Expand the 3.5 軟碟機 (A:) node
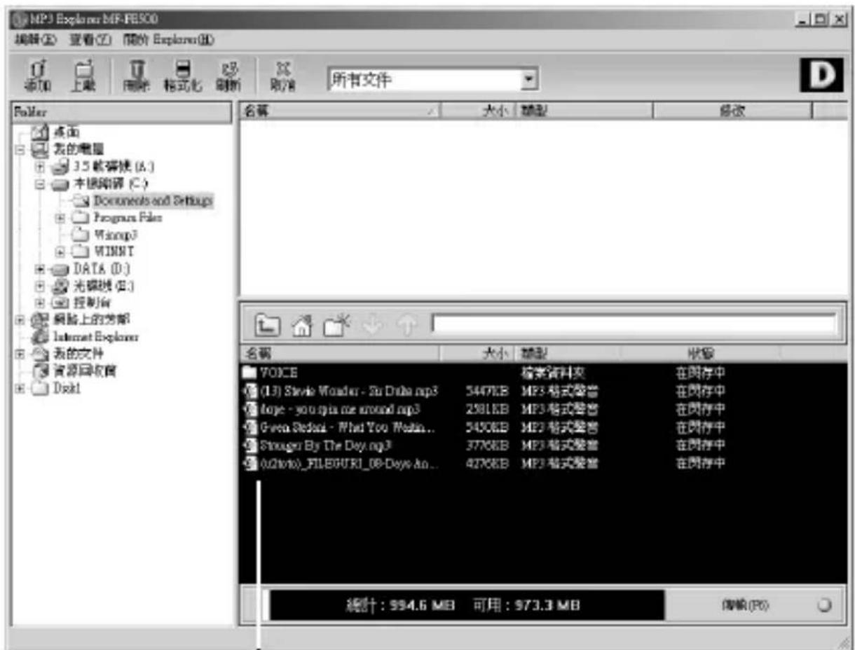This screenshot has height=650, width=855. (x=41, y=167)
